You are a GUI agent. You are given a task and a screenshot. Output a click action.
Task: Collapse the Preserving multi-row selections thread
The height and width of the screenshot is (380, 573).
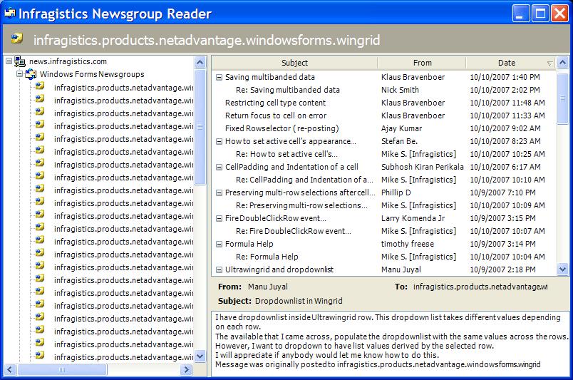(x=219, y=192)
